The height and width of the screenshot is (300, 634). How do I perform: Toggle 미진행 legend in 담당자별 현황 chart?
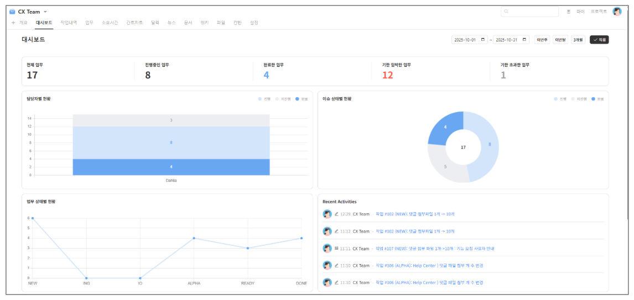283,99
